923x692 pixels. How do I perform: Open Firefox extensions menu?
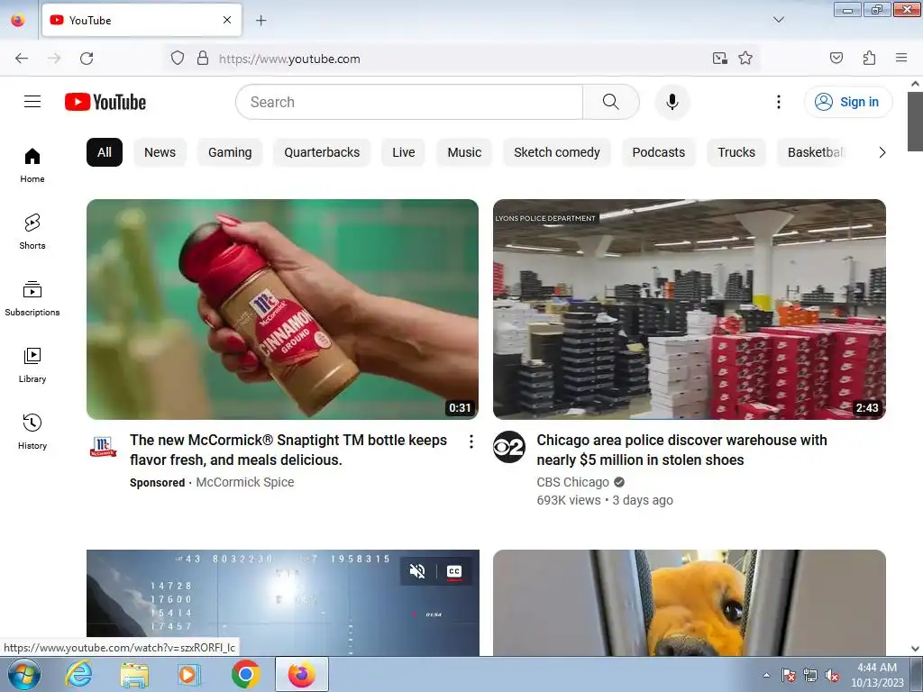pos(869,59)
